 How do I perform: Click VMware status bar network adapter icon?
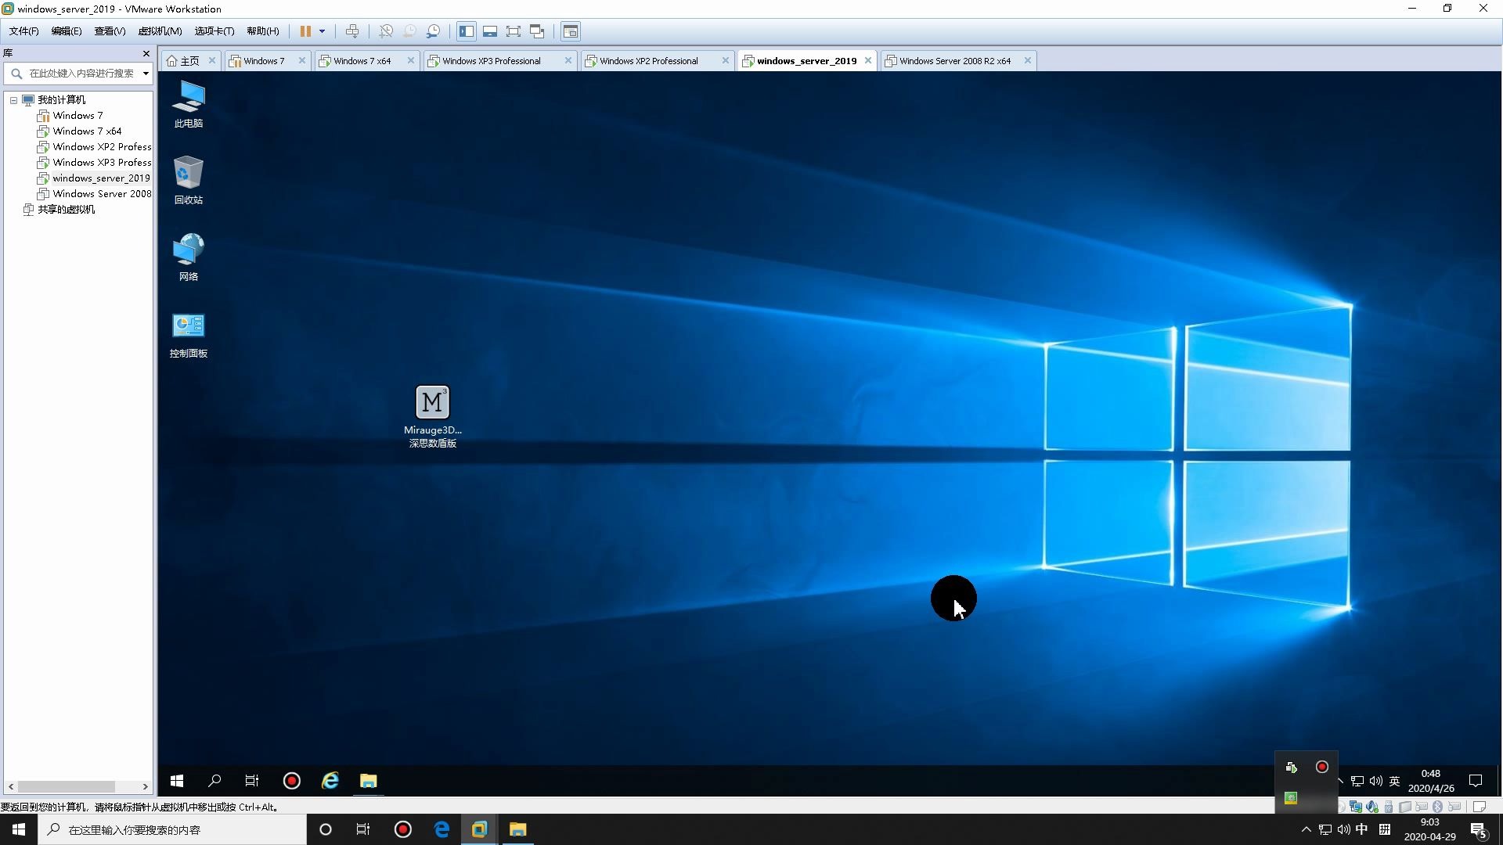1356,807
